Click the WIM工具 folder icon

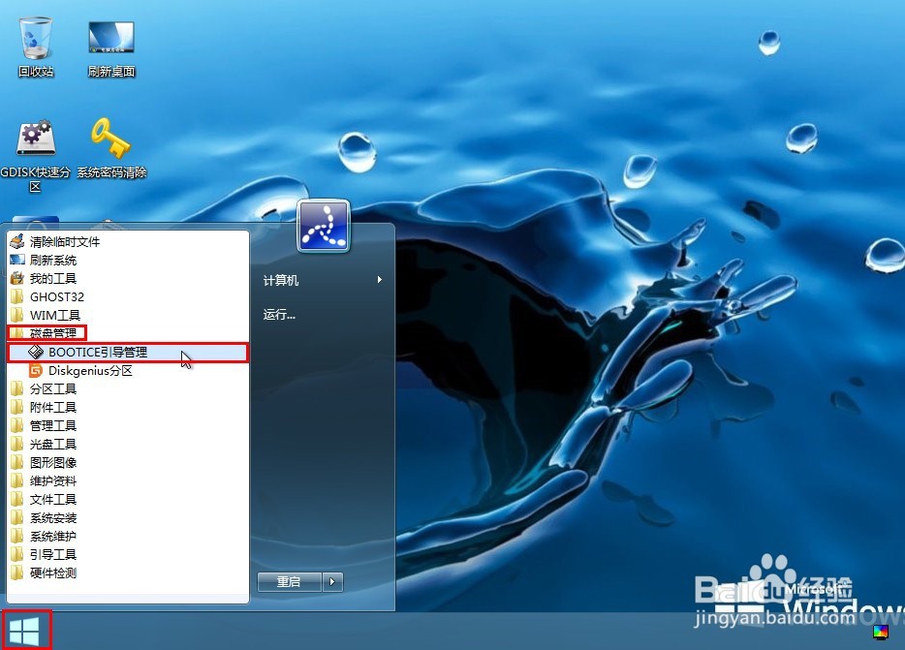coord(17,315)
